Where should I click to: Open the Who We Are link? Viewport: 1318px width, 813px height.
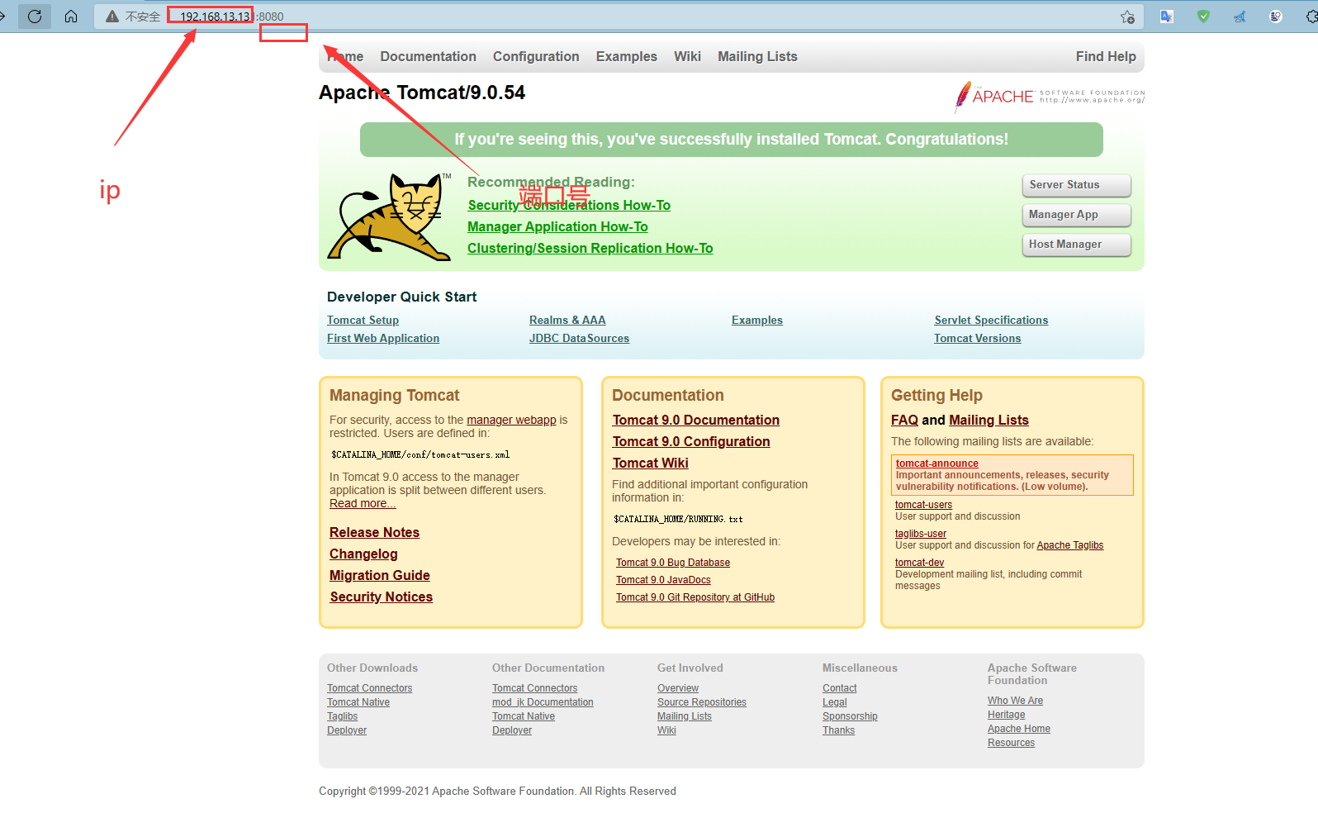[1015, 701]
